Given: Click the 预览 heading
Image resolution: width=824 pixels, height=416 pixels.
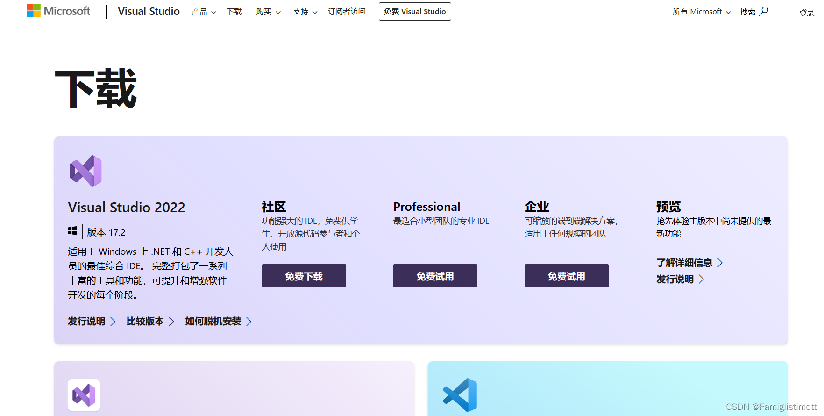Looking at the screenshot, I should tap(668, 207).
